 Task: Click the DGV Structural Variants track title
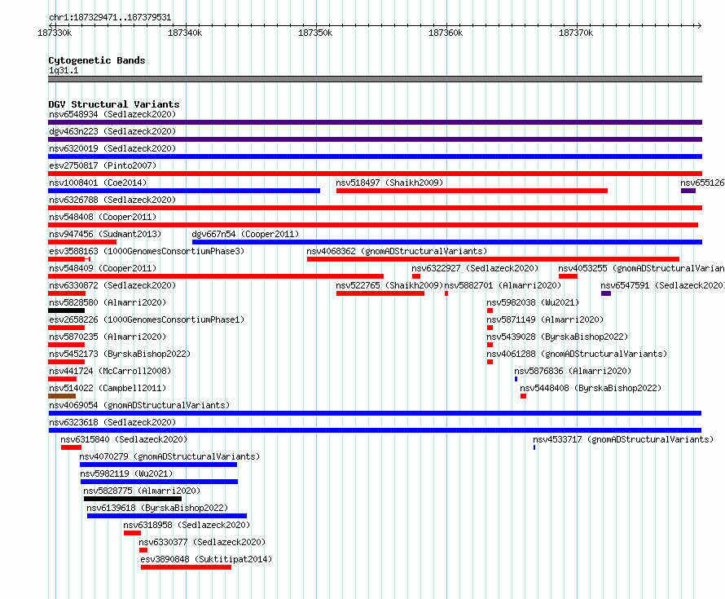coord(114,104)
